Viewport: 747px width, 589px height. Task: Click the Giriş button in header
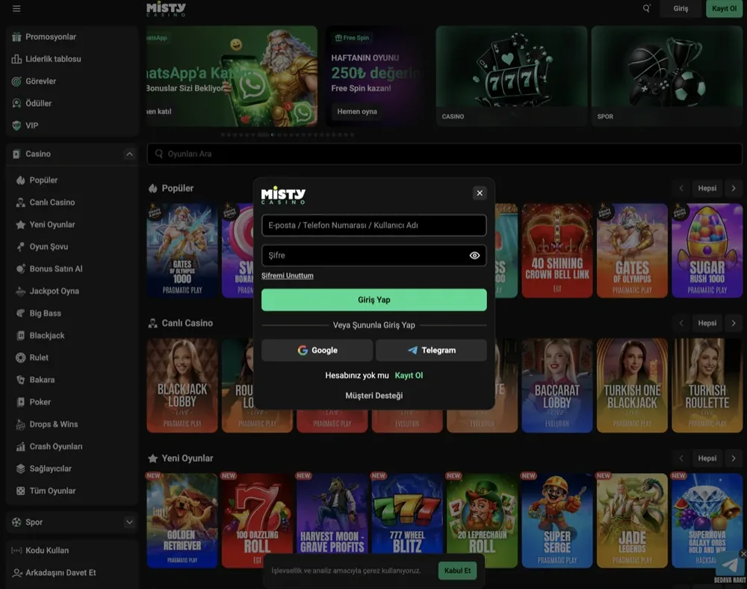tap(681, 8)
